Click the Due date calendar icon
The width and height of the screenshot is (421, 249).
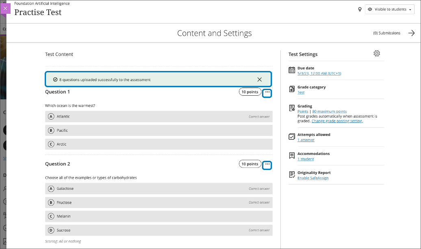[x=291, y=70]
